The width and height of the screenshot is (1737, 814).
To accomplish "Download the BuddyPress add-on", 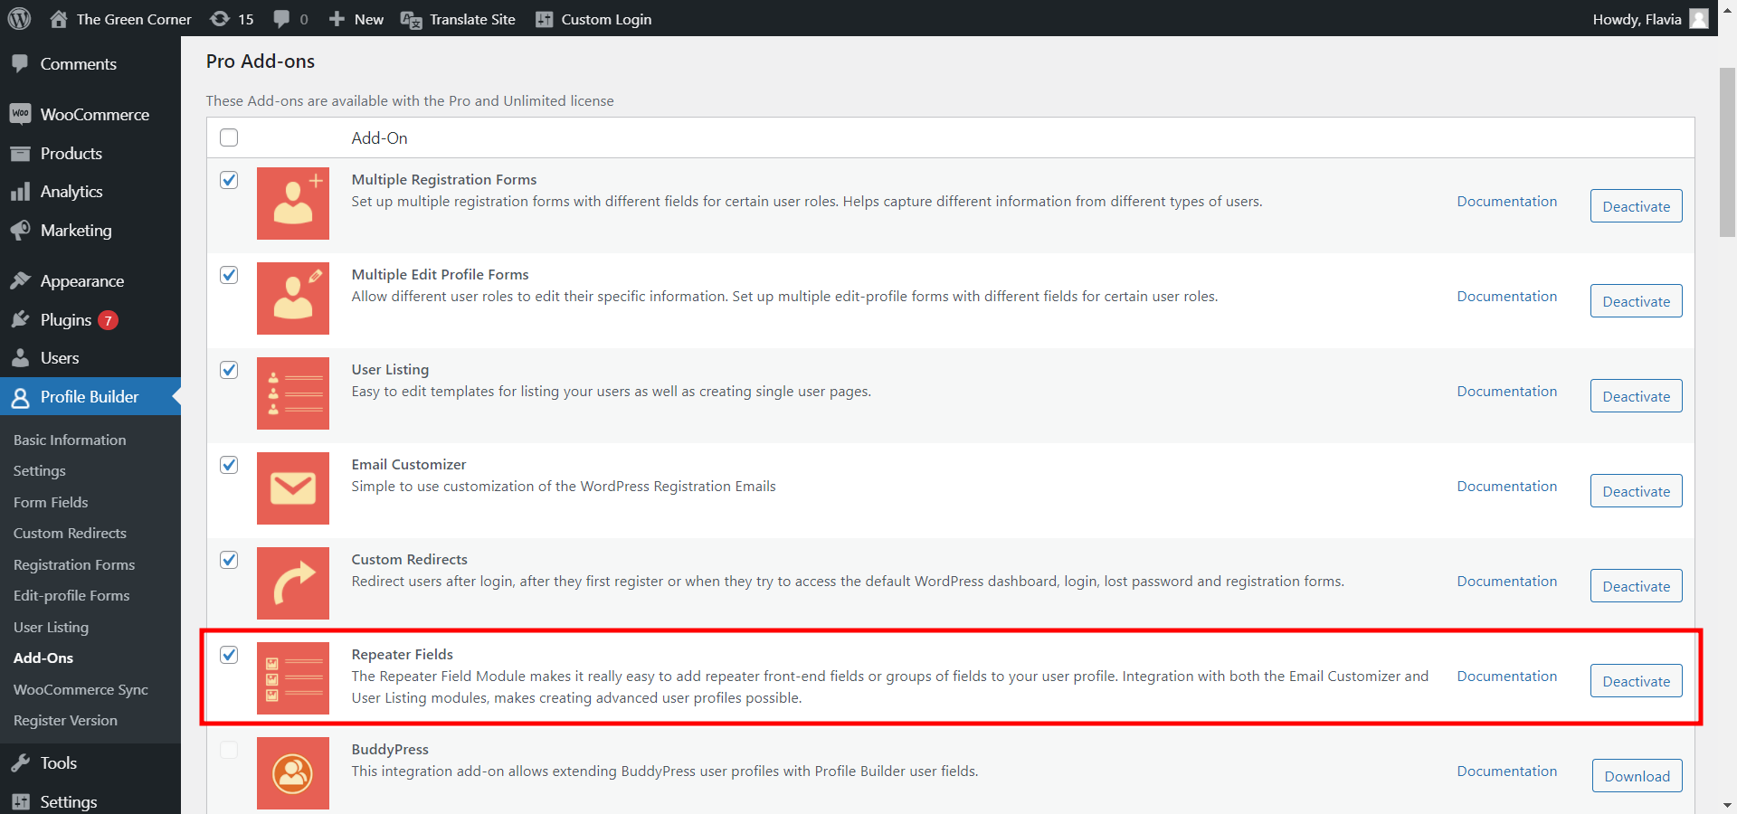I will [1637, 776].
